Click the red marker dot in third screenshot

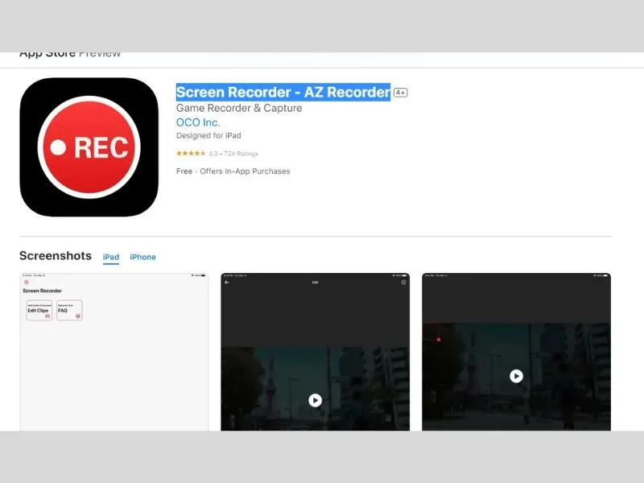(x=439, y=339)
